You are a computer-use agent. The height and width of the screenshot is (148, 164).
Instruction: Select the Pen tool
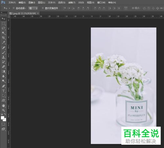[3, 86]
